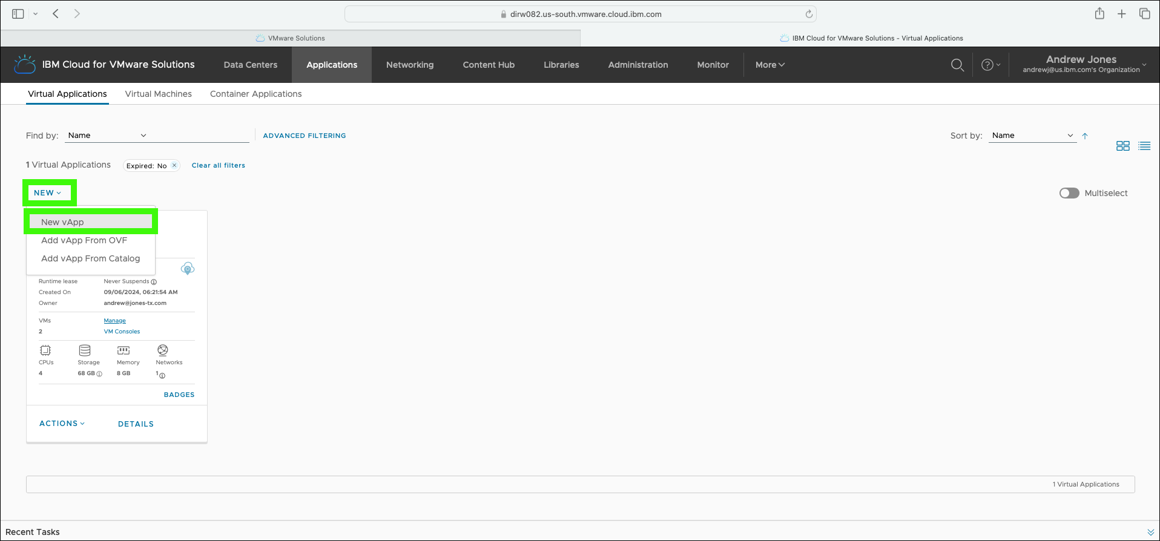Viewport: 1160px width, 541px height.
Task: Open the sidebar options chevron
Action: (36, 14)
